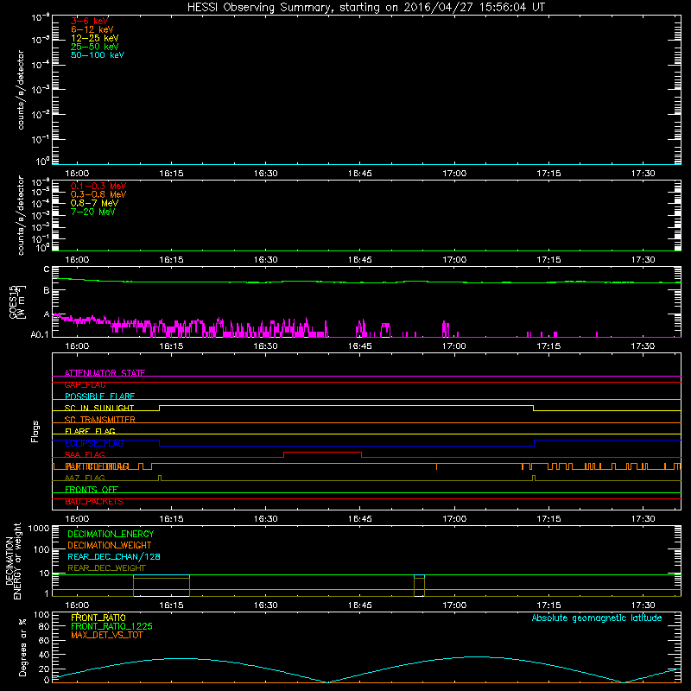Screen dimensions: 691x691
Task: Click the 40 tick on Degrees axis
Action: (45, 655)
